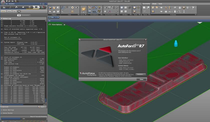Click the orange arch icon in Objects group
The image size is (210, 122).
tap(54, 8)
